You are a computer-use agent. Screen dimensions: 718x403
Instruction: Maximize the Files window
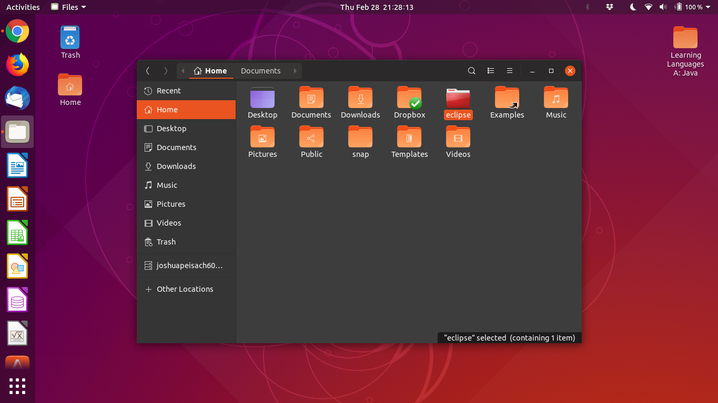pyautogui.click(x=551, y=71)
